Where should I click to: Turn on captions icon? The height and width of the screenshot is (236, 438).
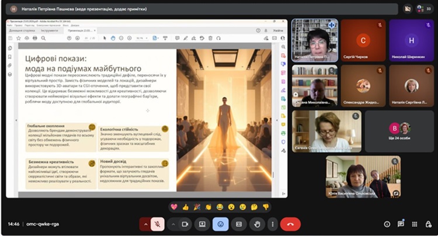click(x=238, y=224)
